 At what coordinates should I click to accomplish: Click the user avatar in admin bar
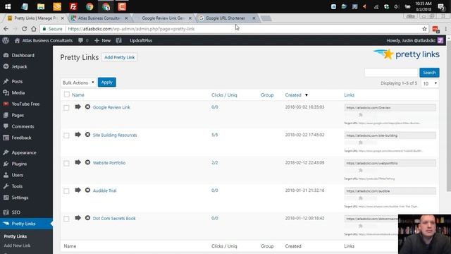click(440, 41)
